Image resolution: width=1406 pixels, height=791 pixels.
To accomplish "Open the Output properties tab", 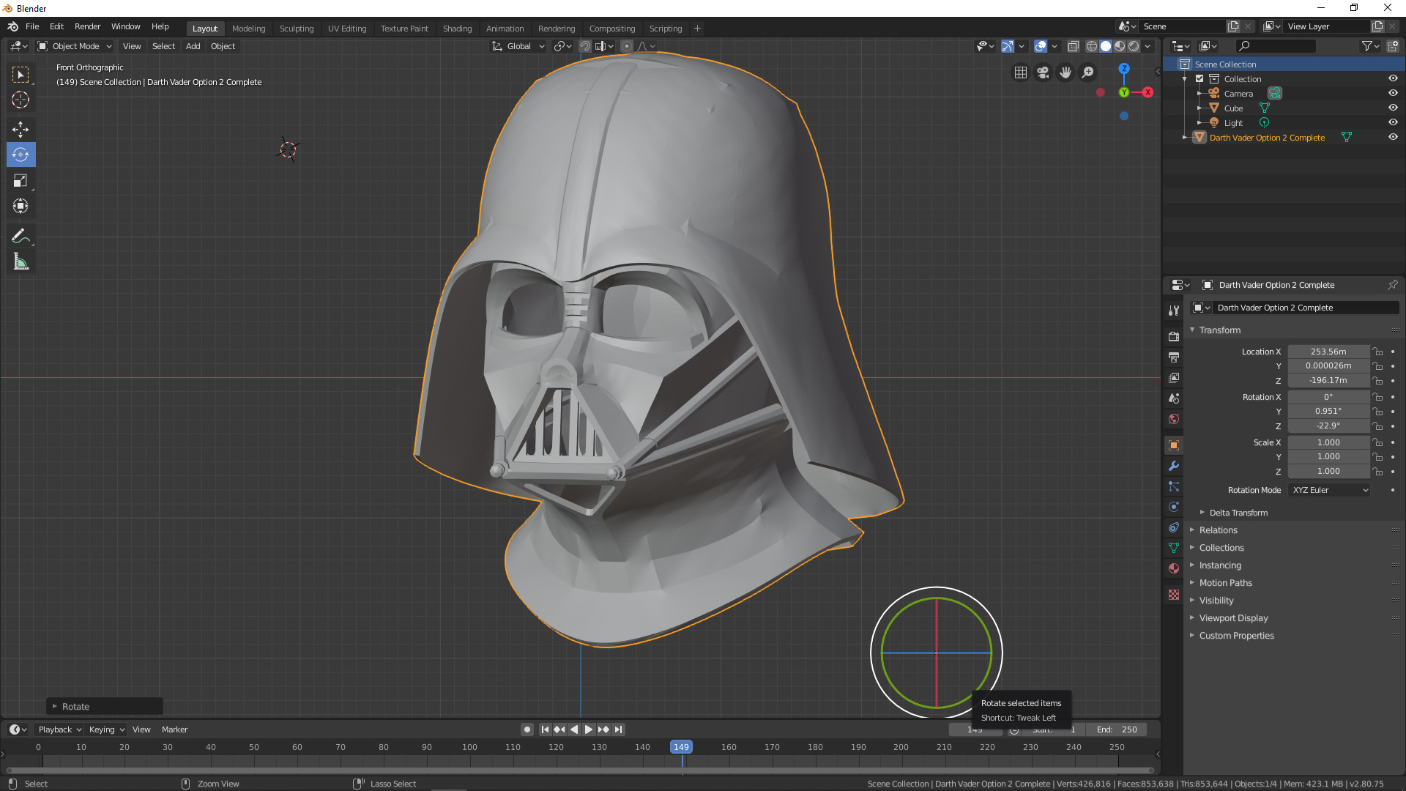I will (1174, 357).
